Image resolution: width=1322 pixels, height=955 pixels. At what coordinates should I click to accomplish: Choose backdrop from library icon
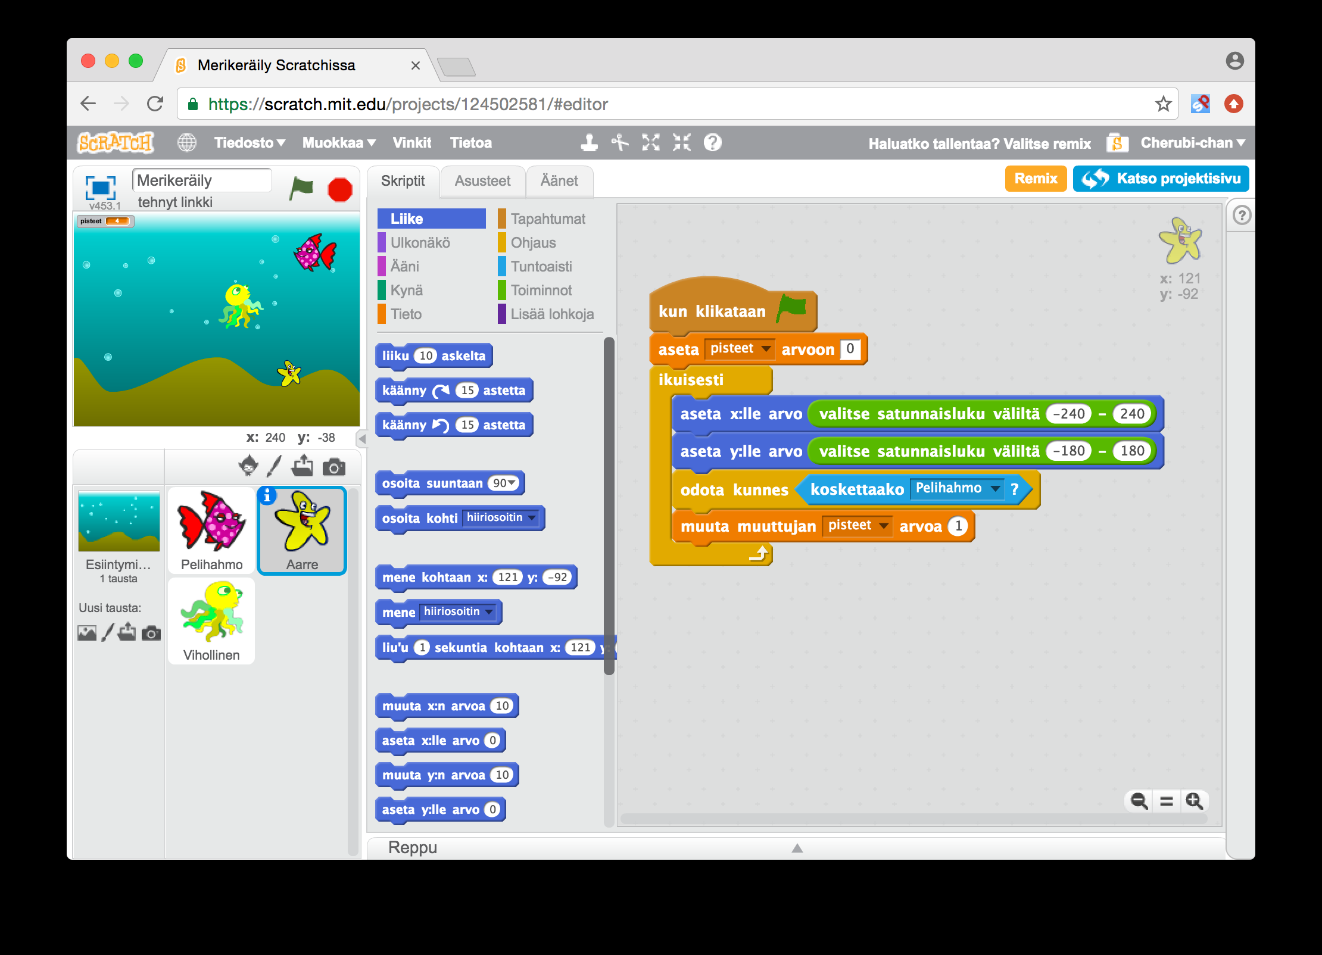(x=87, y=633)
